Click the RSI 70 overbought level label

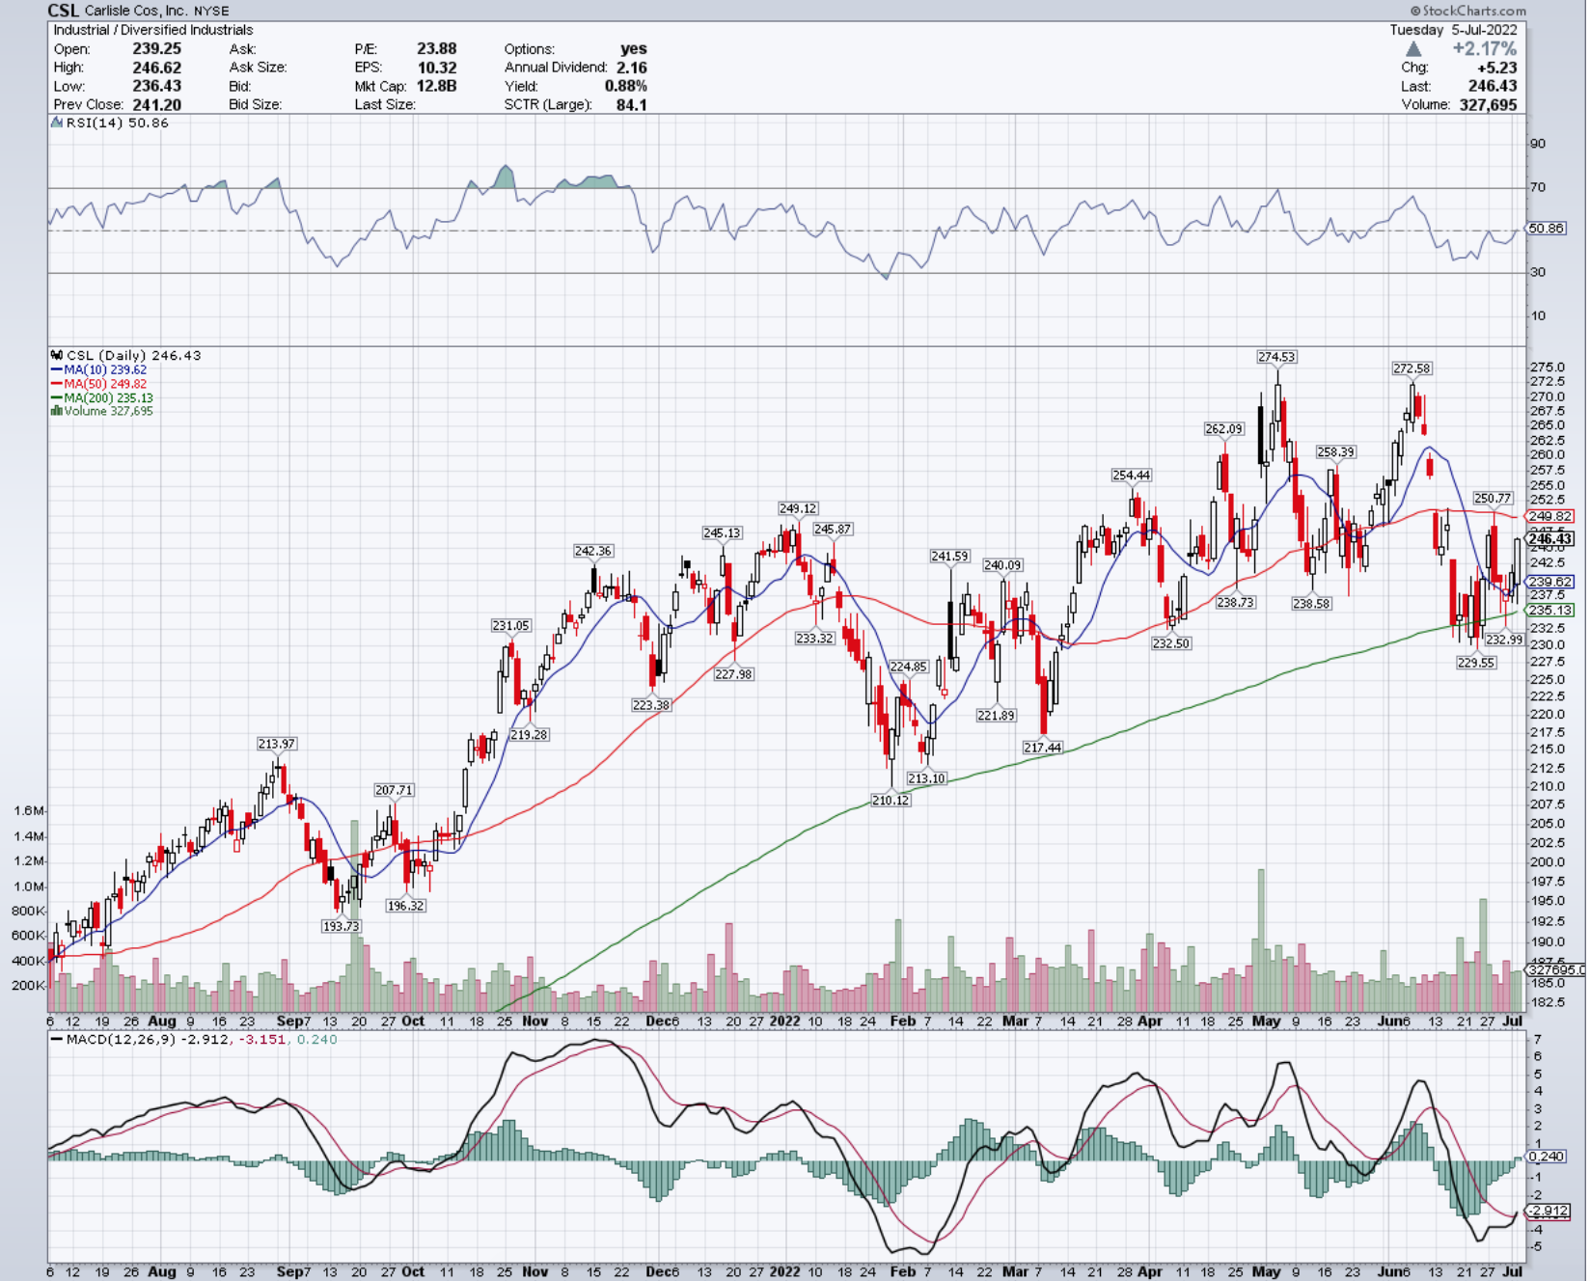coord(1537,187)
